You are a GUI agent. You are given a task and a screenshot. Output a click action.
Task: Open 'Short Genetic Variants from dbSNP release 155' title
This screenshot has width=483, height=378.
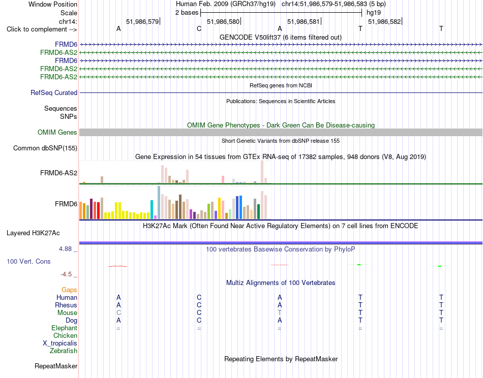(x=281, y=141)
